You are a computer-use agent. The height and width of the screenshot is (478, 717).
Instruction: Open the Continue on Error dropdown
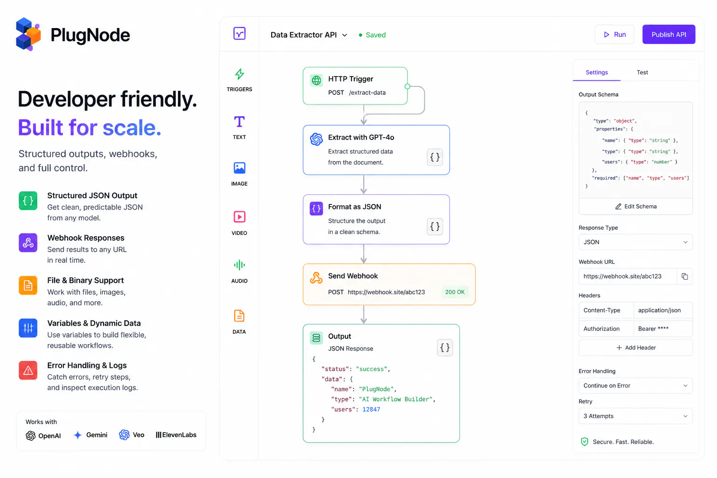pyautogui.click(x=636, y=386)
